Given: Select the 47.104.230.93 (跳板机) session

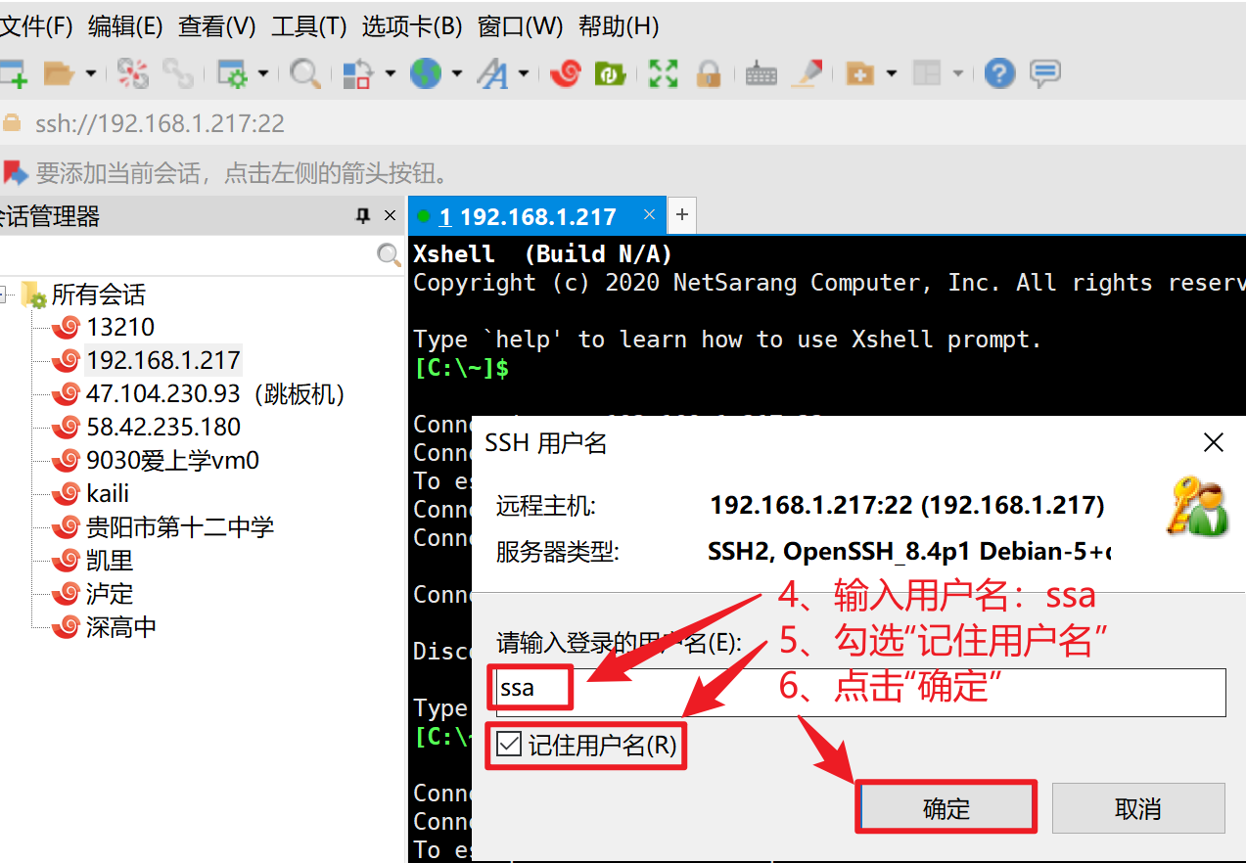Looking at the screenshot, I should [x=215, y=393].
